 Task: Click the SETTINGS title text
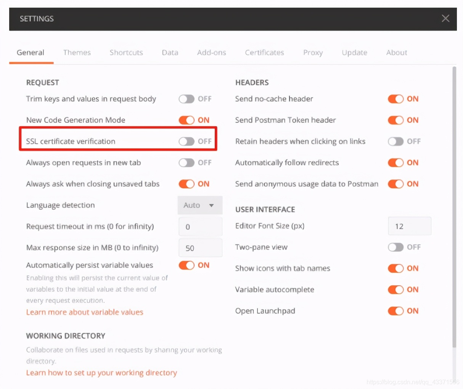coord(37,19)
